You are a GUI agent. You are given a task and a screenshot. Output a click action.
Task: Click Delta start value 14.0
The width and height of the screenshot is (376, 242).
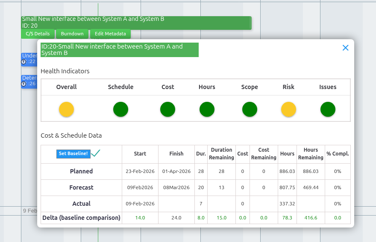coord(140,218)
